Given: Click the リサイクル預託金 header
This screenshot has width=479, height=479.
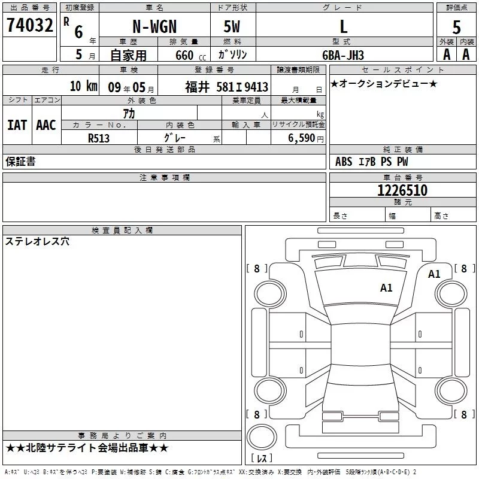Looking at the screenshot, I should (x=298, y=125).
